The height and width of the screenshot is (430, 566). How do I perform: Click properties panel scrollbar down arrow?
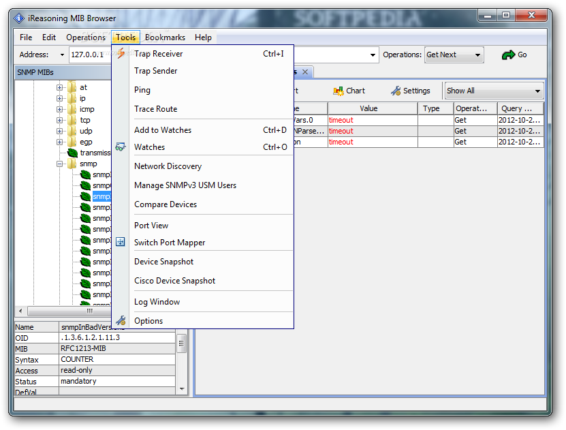tap(182, 389)
